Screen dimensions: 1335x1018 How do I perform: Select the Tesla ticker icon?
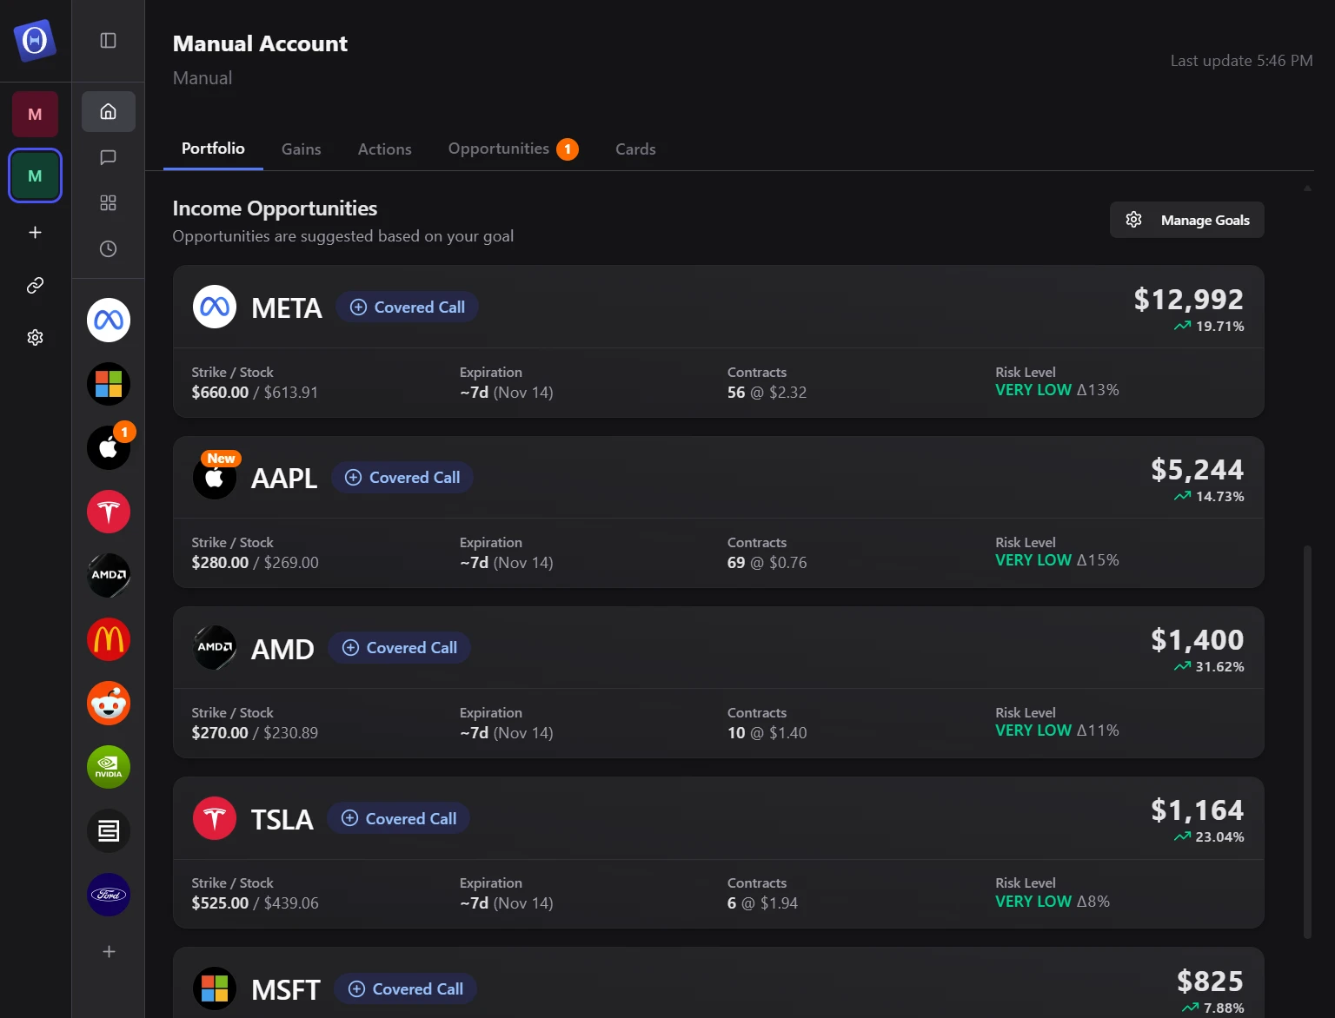(108, 511)
